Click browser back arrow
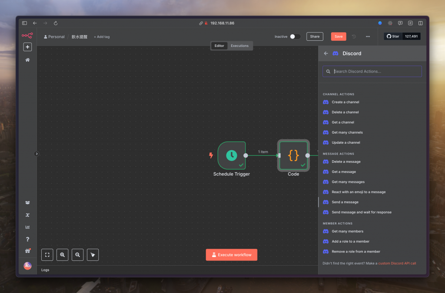The image size is (445, 293). pos(35,23)
